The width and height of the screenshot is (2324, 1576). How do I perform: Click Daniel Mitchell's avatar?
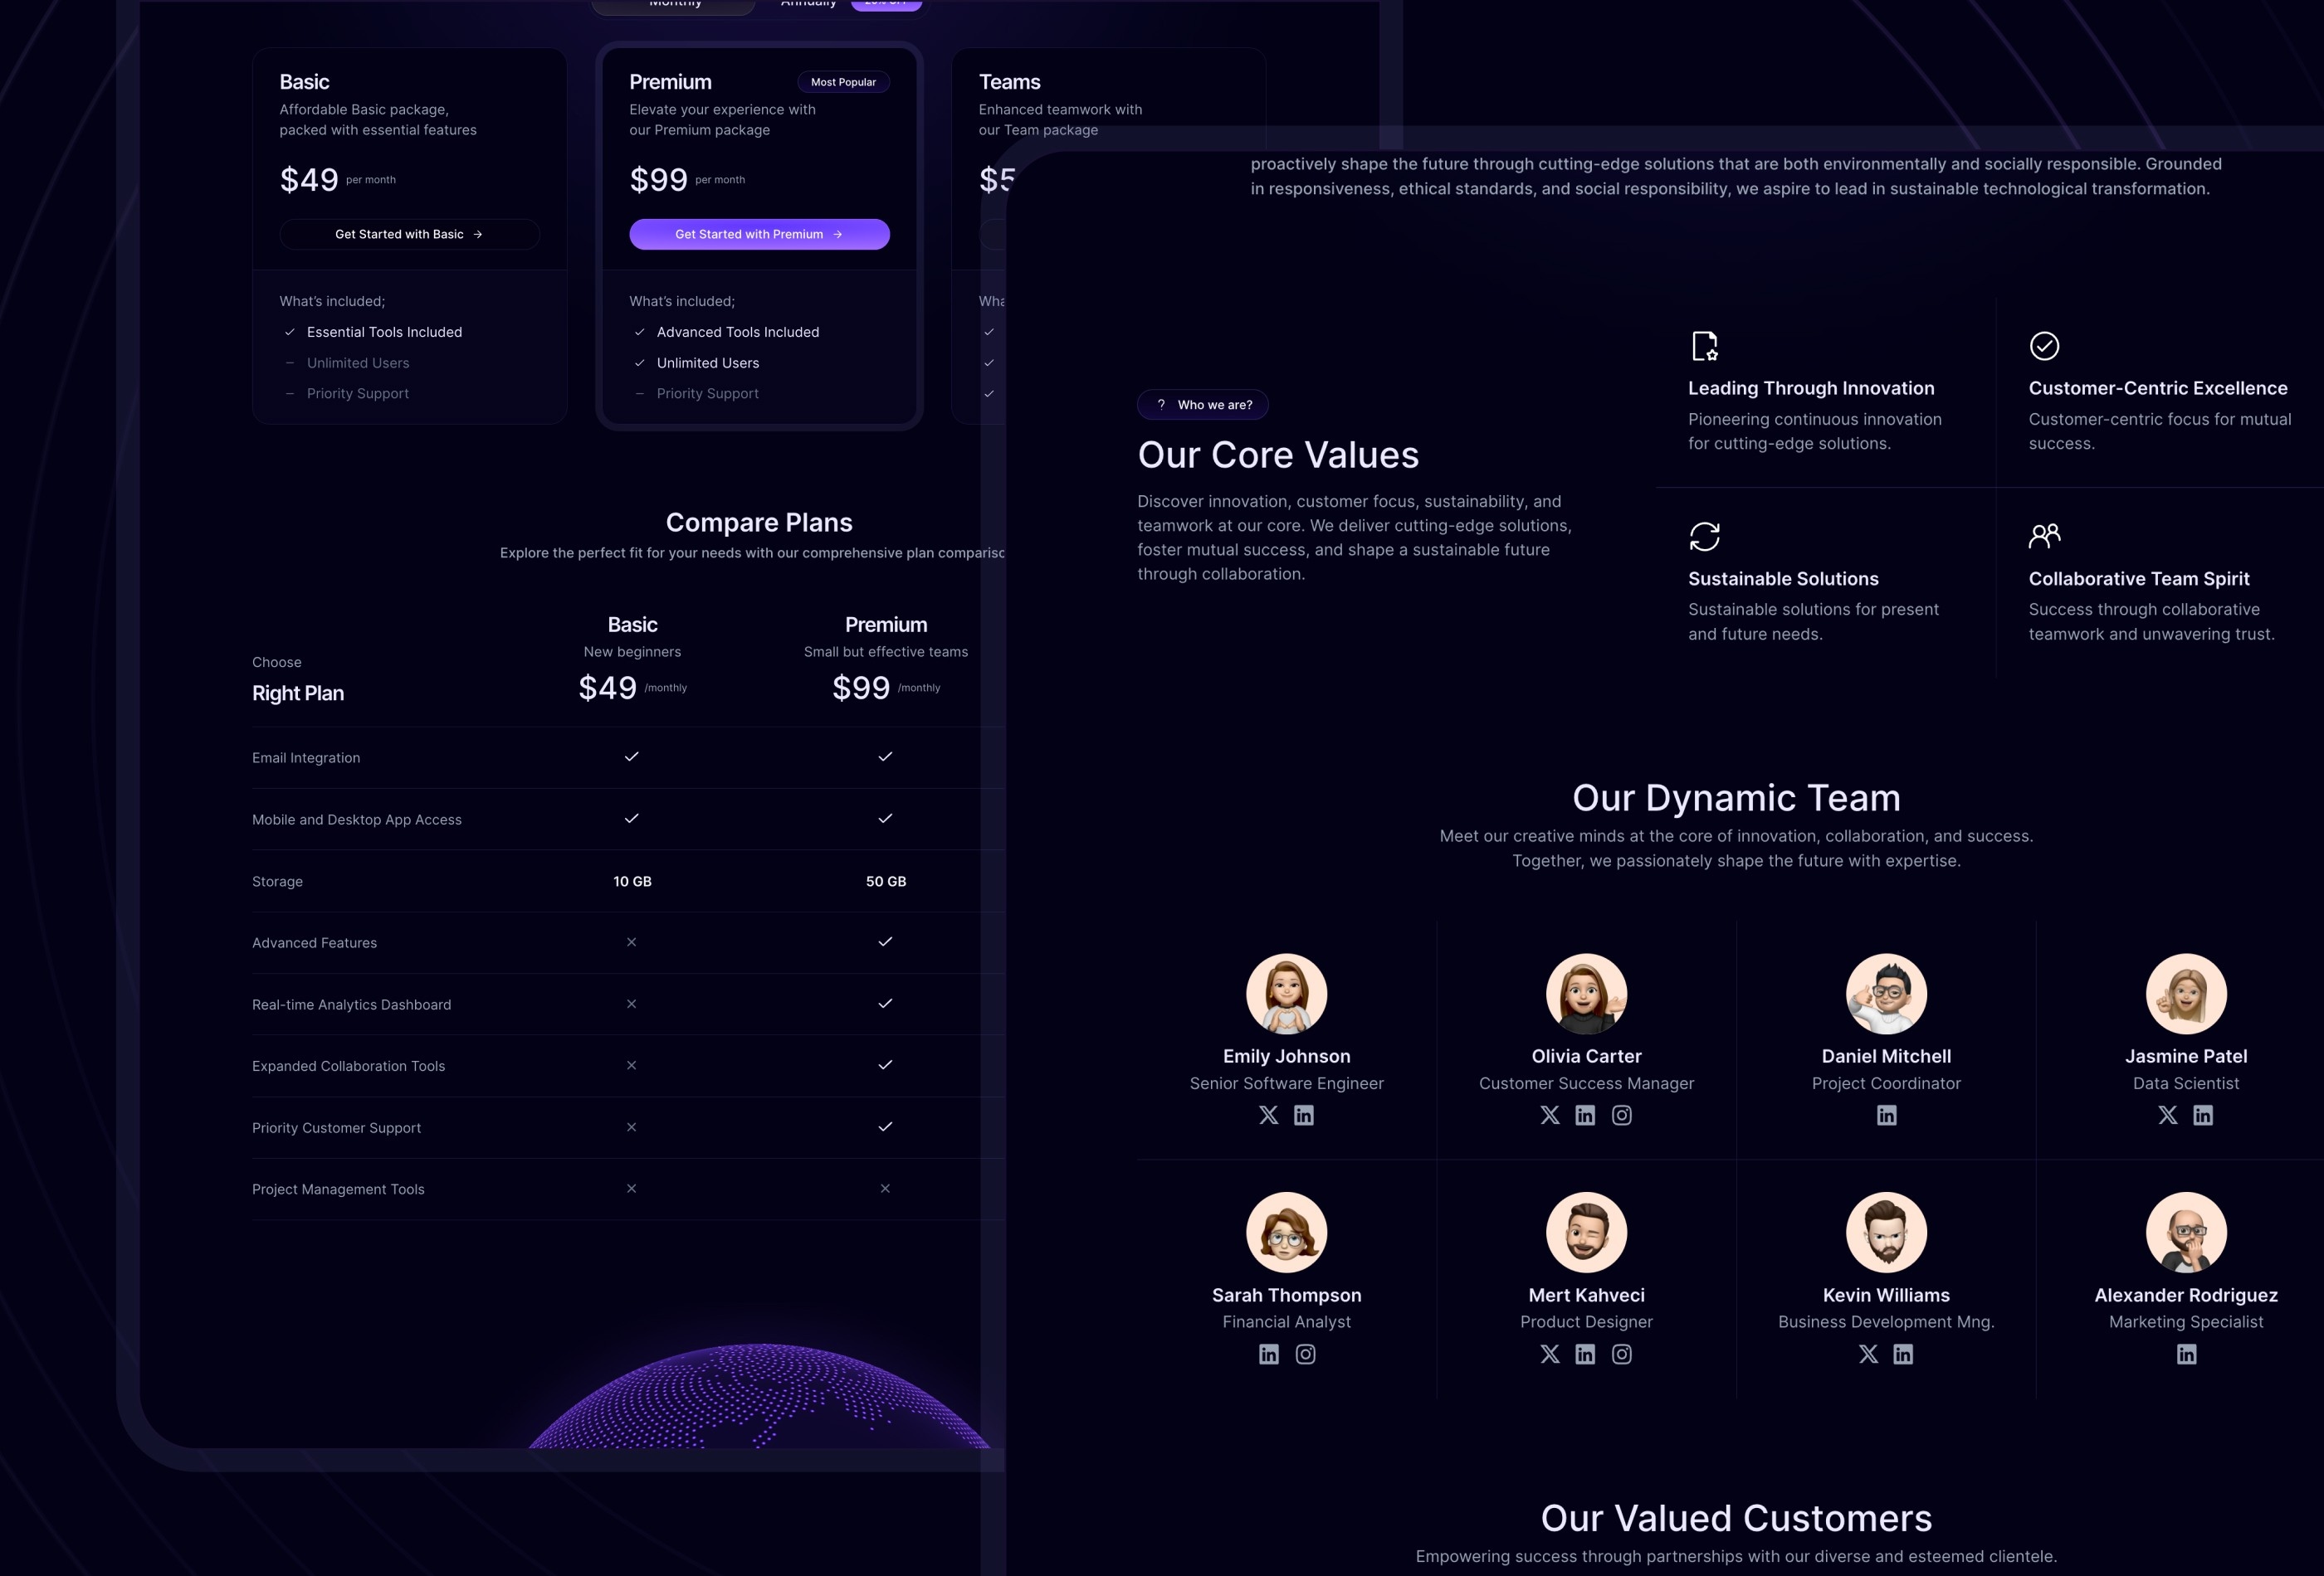coord(1886,994)
